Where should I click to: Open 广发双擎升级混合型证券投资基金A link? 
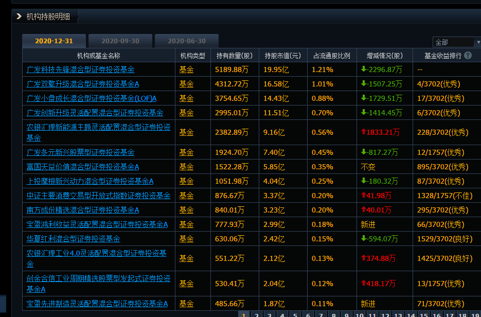82,84
